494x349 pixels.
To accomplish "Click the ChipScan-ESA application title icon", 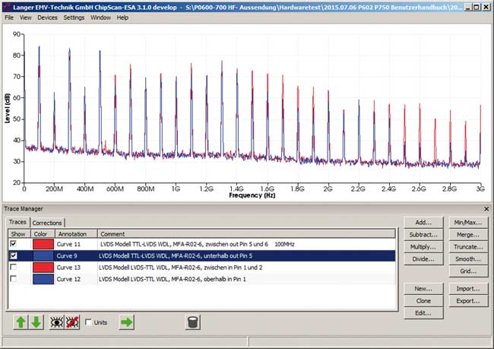I will [x=6, y=6].
